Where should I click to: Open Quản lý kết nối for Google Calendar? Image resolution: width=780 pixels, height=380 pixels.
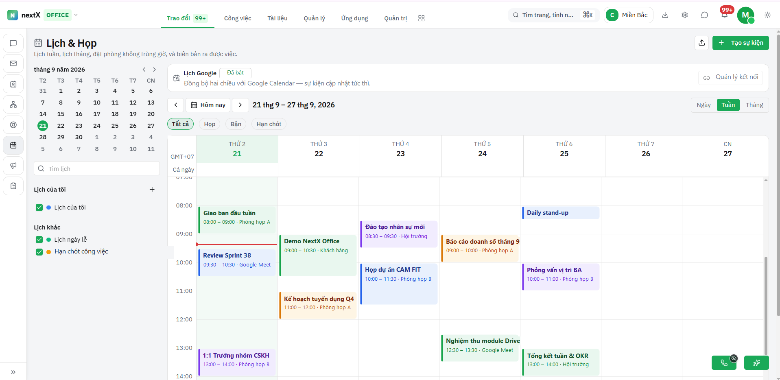(731, 77)
